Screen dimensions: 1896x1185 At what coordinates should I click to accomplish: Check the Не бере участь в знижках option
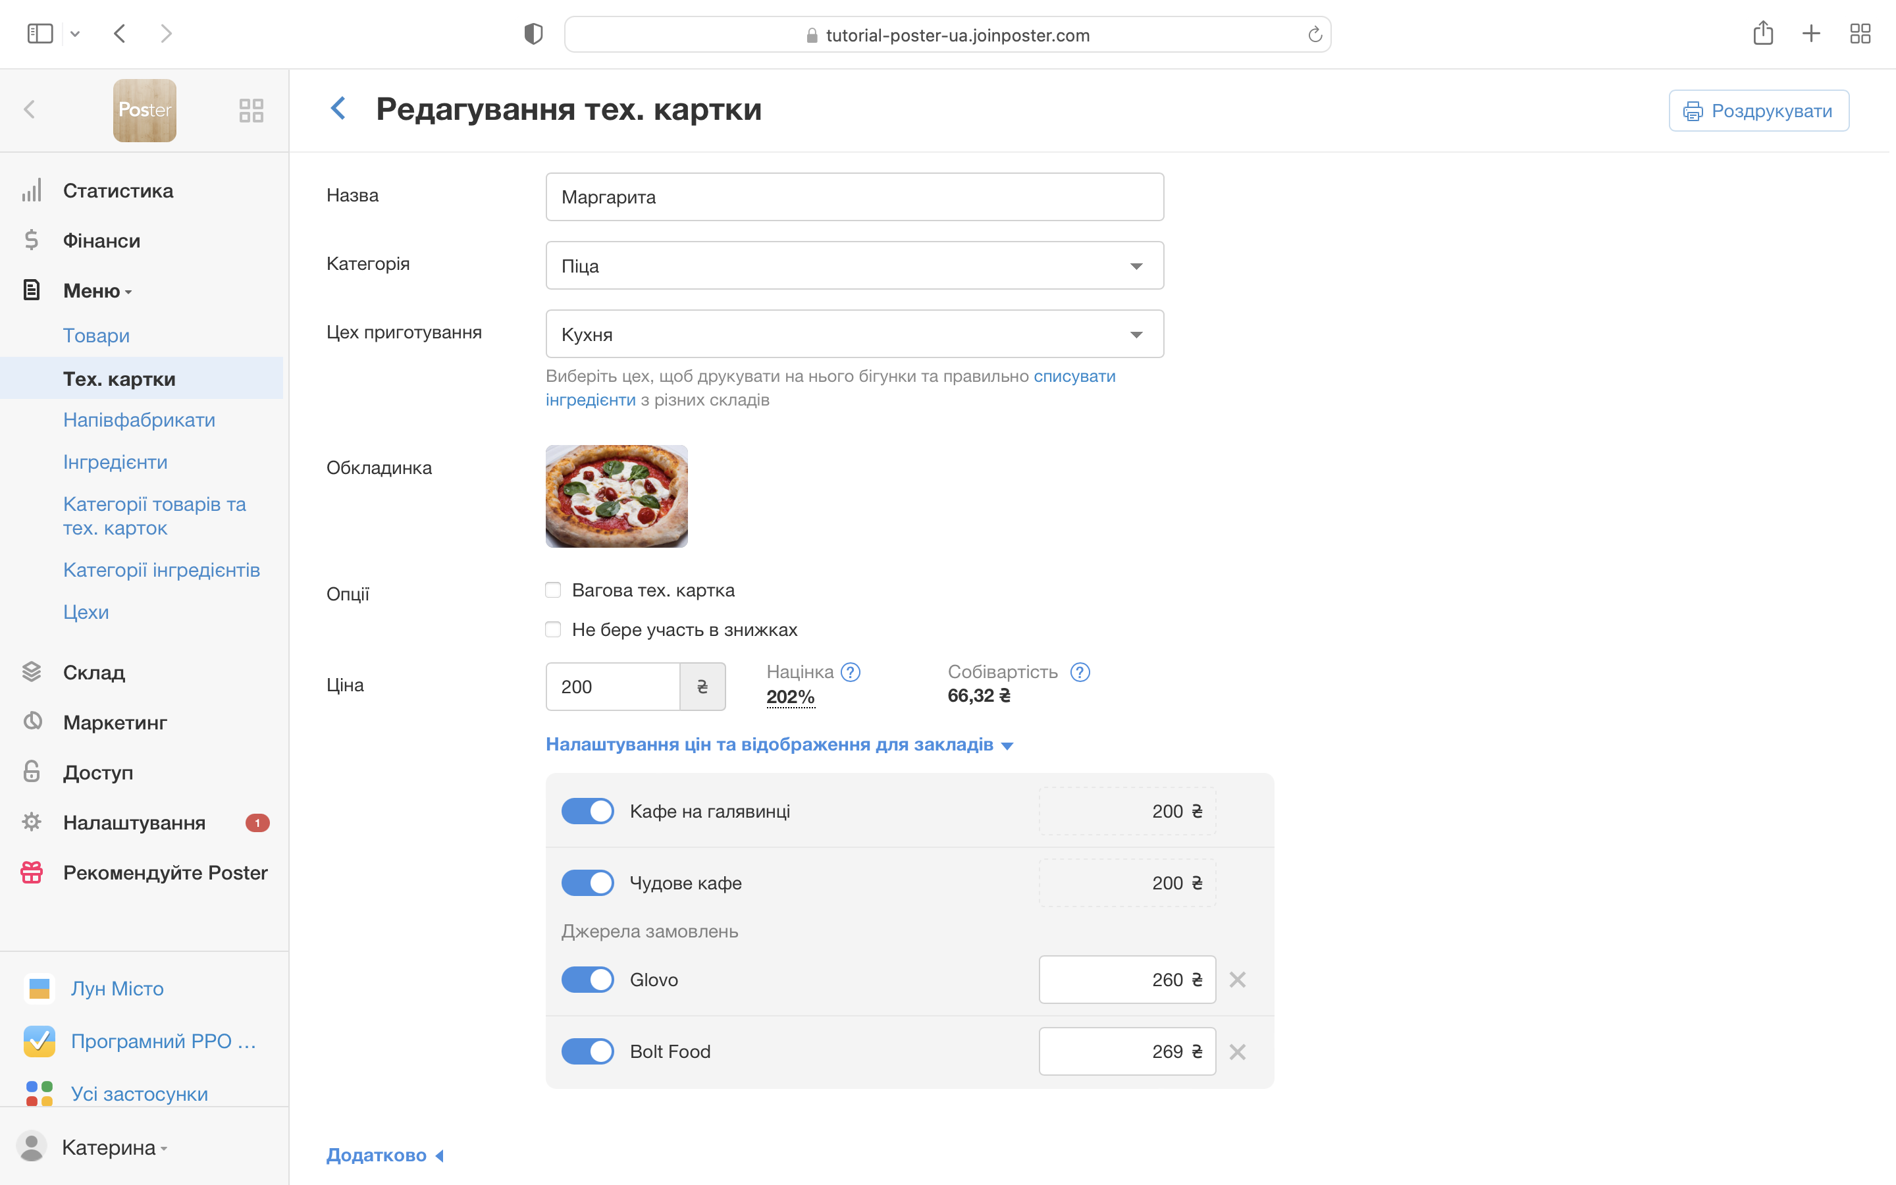(x=553, y=629)
